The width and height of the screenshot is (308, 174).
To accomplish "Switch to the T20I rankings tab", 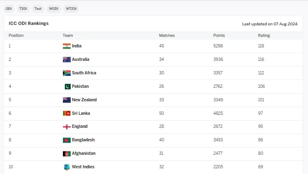I will [x=23, y=9].
